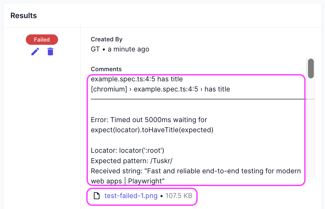Click the Results heading
Screen dimensions: 325x209
pos(24,16)
